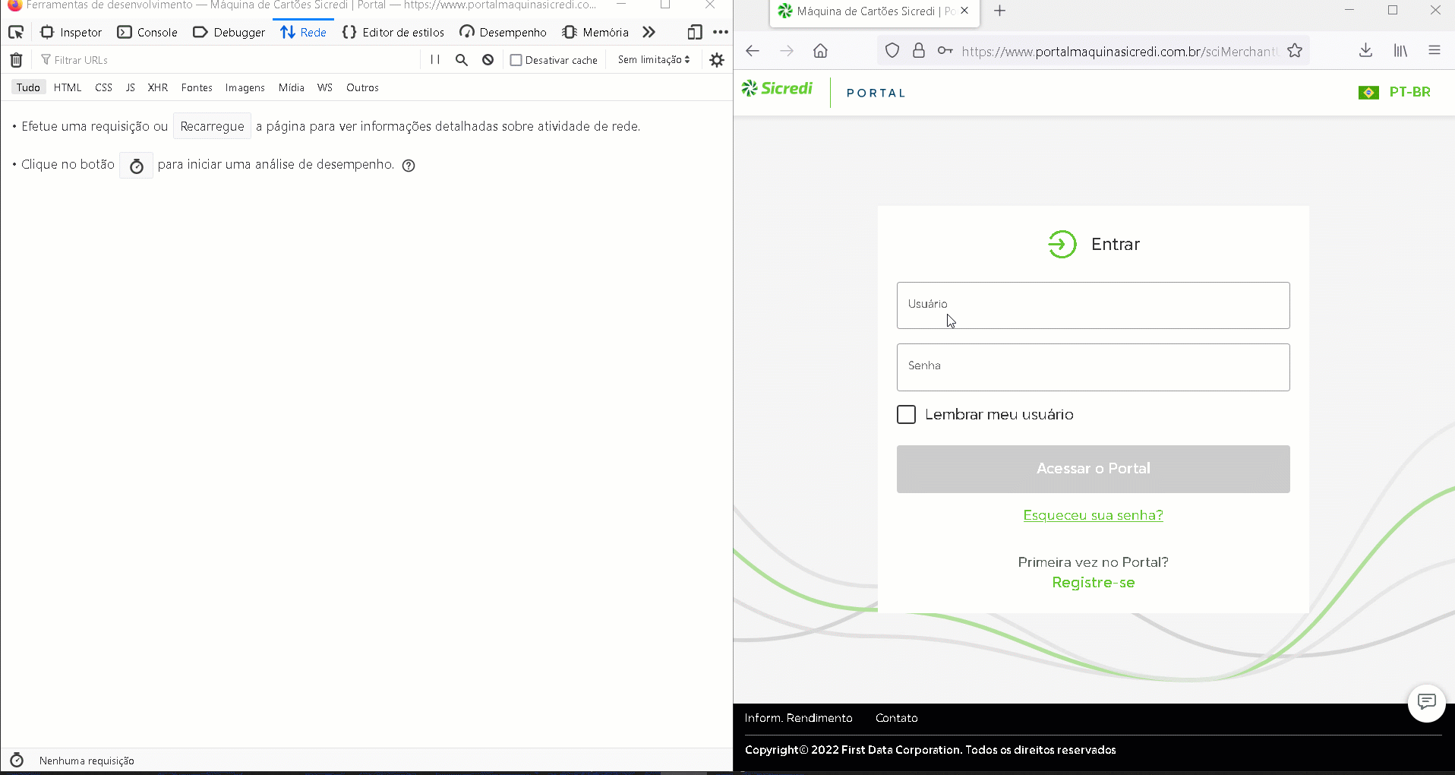Go to browser home page
The width and height of the screenshot is (1455, 775).
(820, 51)
